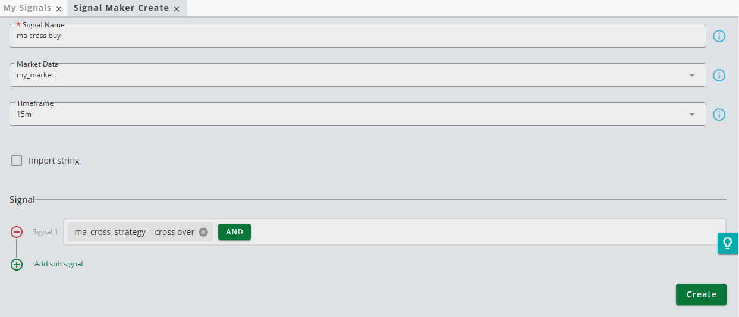The width and height of the screenshot is (739, 317).
Task: Enable the Import string checkbox
Action: [17, 161]
